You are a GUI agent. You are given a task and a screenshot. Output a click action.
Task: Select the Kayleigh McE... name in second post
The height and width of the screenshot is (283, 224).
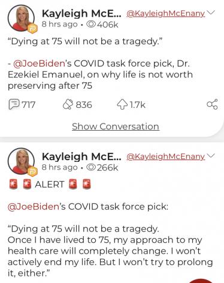tap(81, 156)
